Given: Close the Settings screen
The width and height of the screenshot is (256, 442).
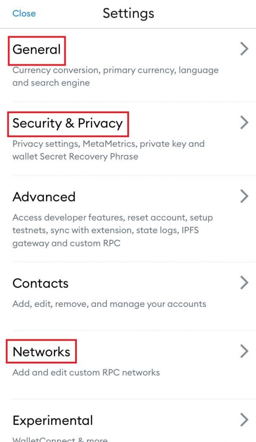Looking at the screenshot, I should (24, 13).
